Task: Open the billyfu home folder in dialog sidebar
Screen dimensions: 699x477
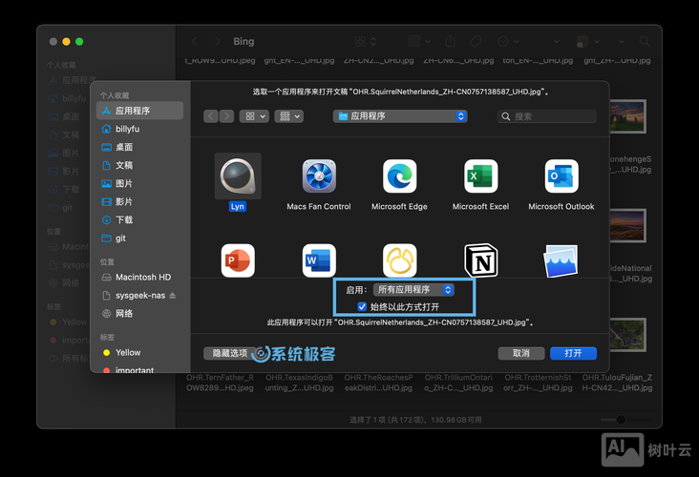Action: click(140, 129)
